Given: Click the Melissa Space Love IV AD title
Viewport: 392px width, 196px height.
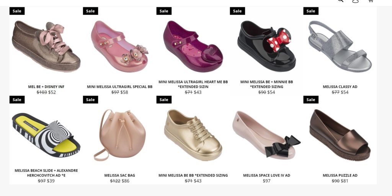Looking at the screenshot, I should [266, 175].
